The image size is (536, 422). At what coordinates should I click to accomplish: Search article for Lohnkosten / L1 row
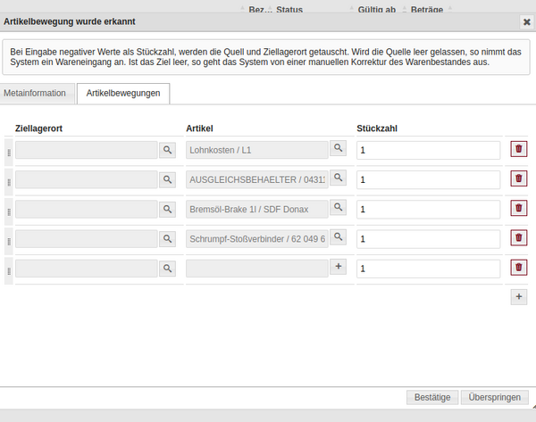[x=338, y=148]
